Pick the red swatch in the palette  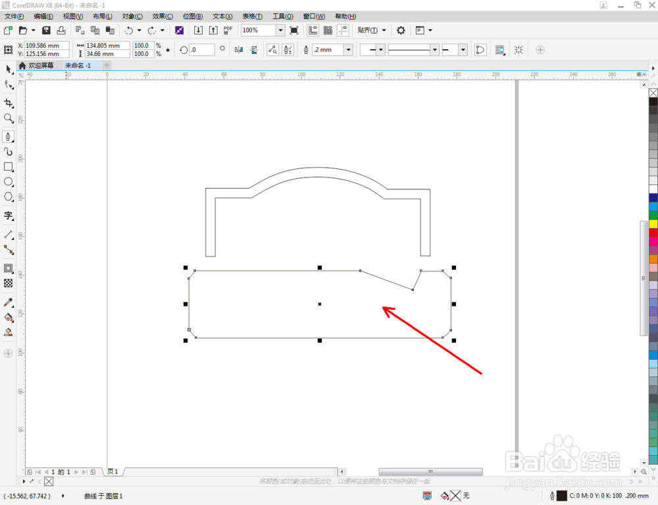point(653,233)
